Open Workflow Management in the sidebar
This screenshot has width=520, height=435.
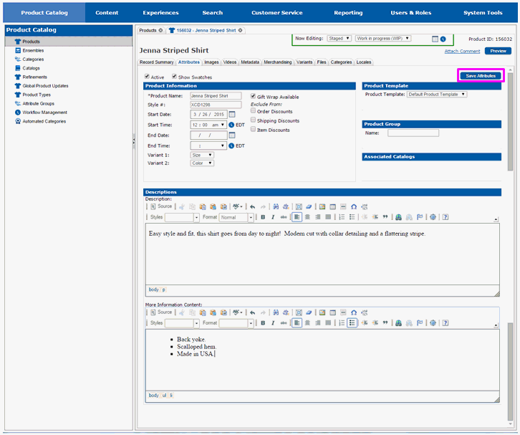(x=45, y=113)
